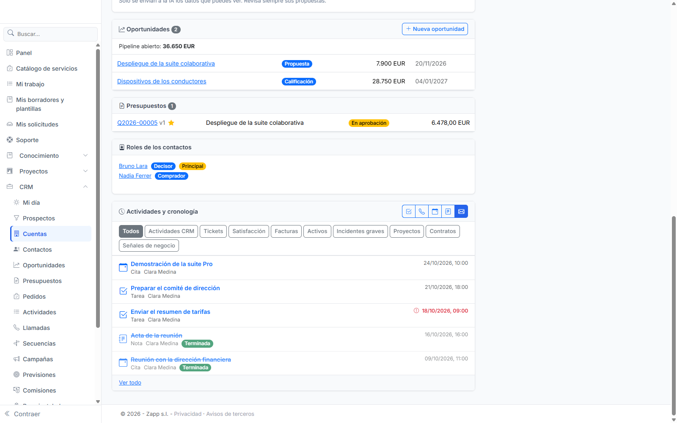The image size is (677, 423).
Task: Open Soporte section
Action: point(27,140)
